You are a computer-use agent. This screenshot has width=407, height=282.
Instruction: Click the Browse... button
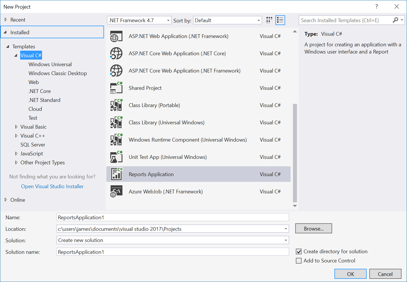(x=314, y=228)
